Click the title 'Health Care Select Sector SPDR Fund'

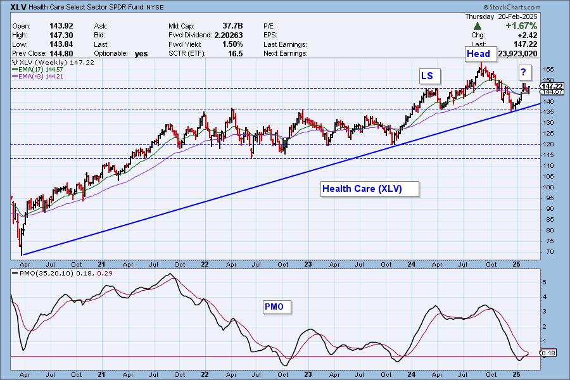tap(87, 7)
